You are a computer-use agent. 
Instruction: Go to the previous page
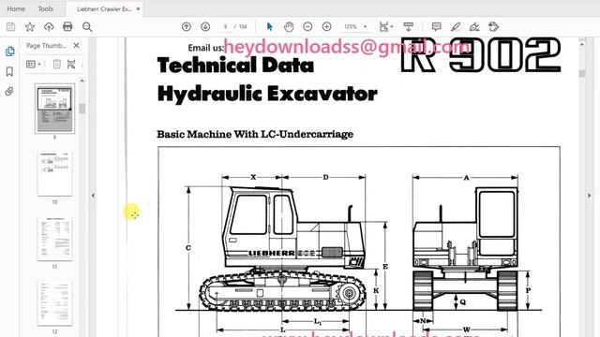(187, 27)
